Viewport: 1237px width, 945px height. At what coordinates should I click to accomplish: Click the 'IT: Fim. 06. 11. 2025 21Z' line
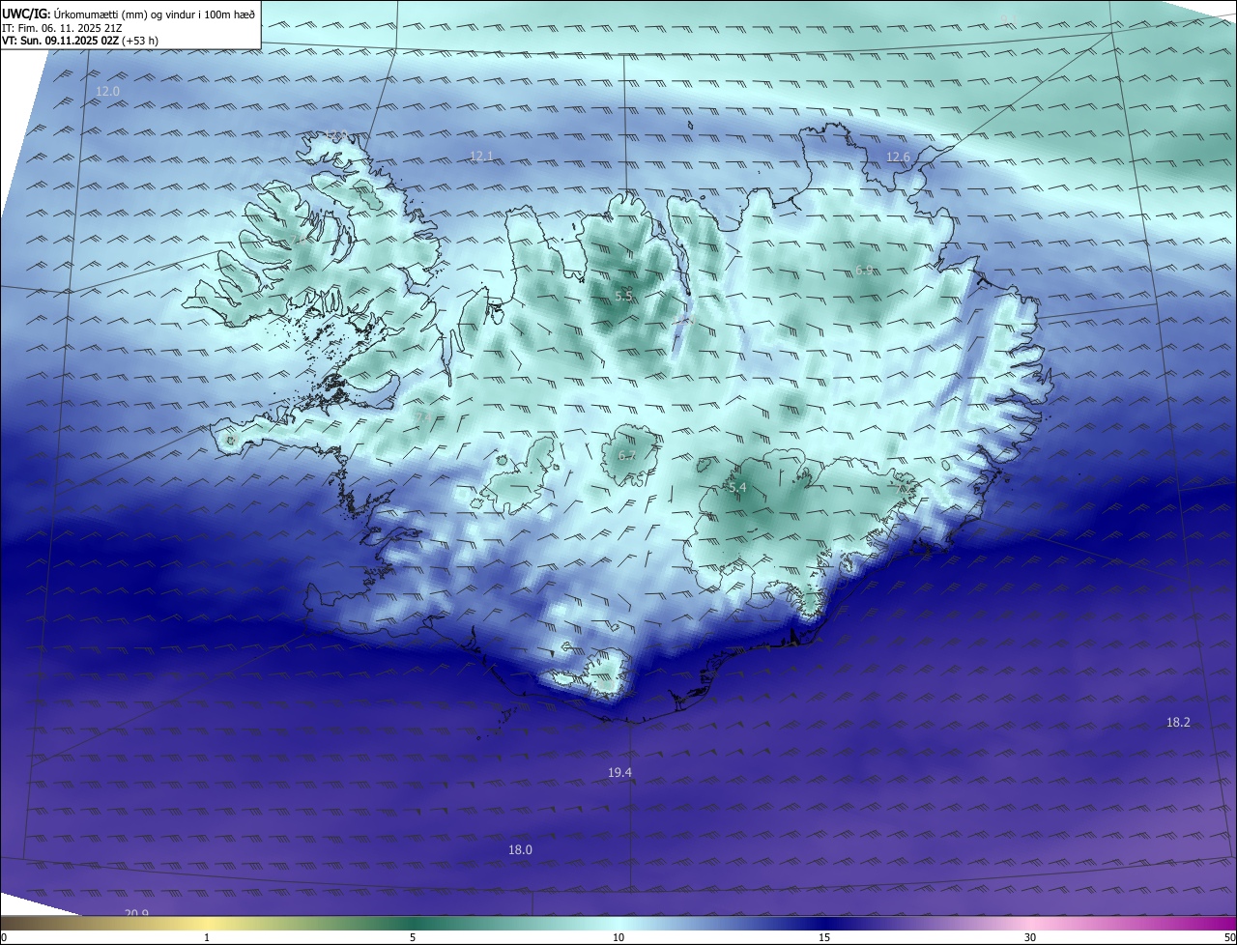click(62, 28)
